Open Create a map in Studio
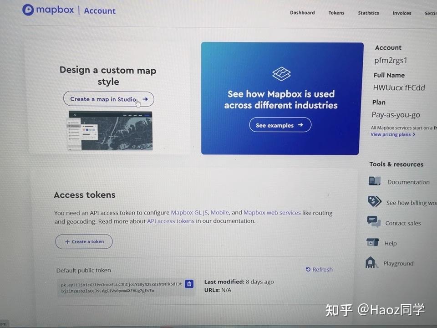The image size is (437, 328). (108, 99)
